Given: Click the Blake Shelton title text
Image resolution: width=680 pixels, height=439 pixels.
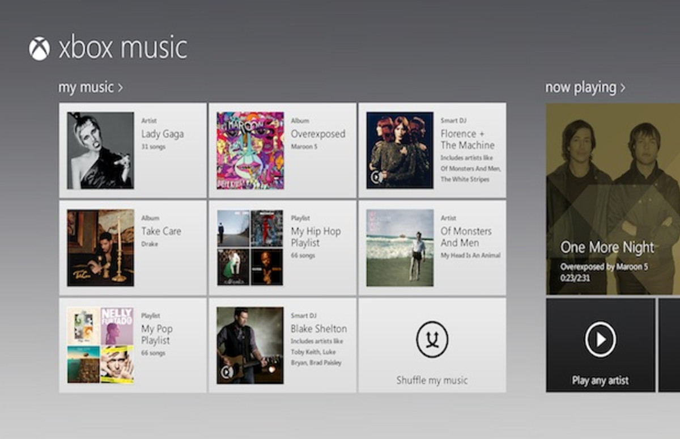Looking at the screenshot, I should pyautogui.click(x=319, y=329).
